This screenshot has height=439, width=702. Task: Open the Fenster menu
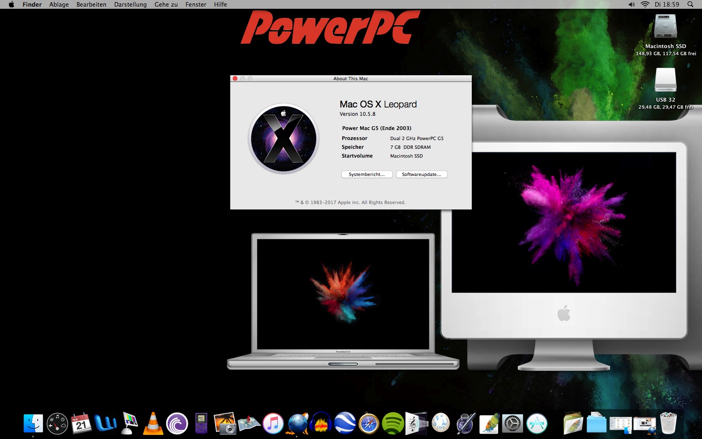[x=196, y=5]
